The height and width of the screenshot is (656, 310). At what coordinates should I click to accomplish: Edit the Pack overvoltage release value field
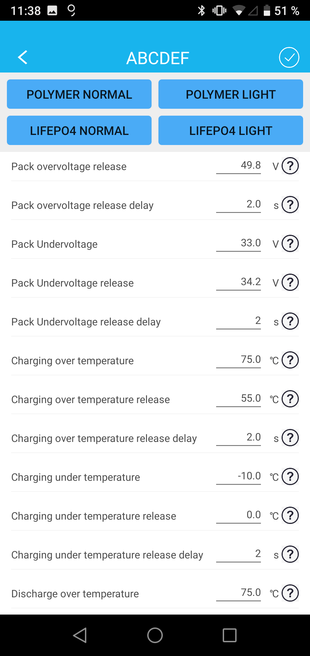point(239,166)
